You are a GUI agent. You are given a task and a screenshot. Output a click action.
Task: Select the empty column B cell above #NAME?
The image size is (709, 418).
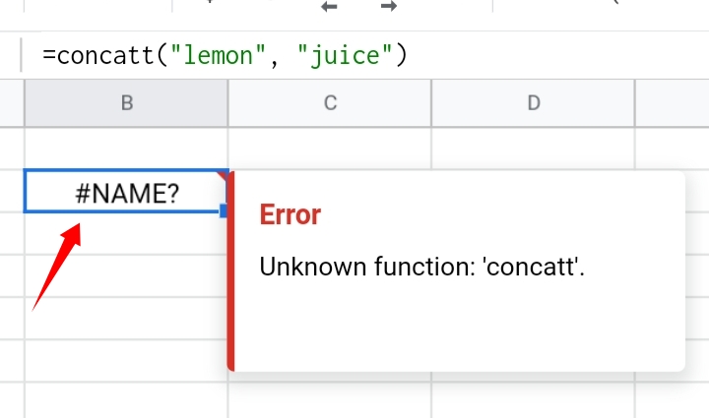pos(126,149)
